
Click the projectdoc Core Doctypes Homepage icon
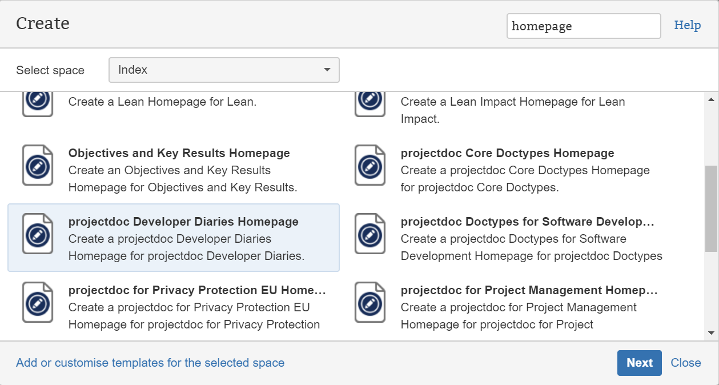tap(370, 166)
